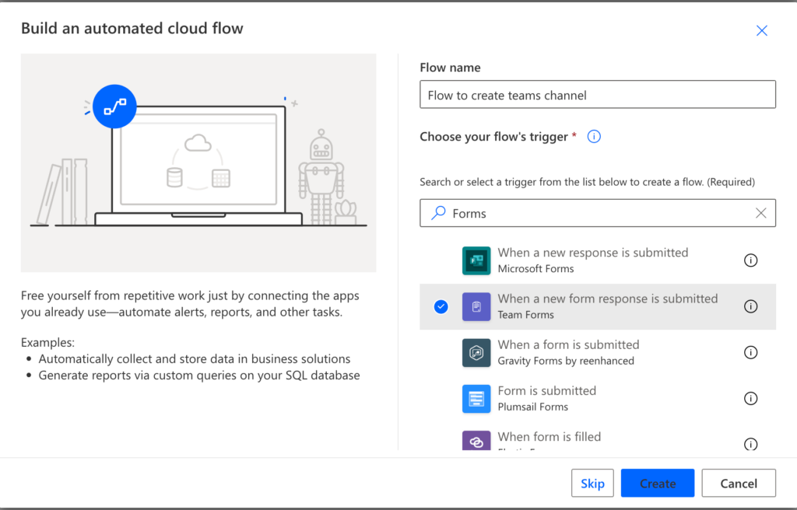Click the Team Forms subtitle label

click(x=525, y=315)
